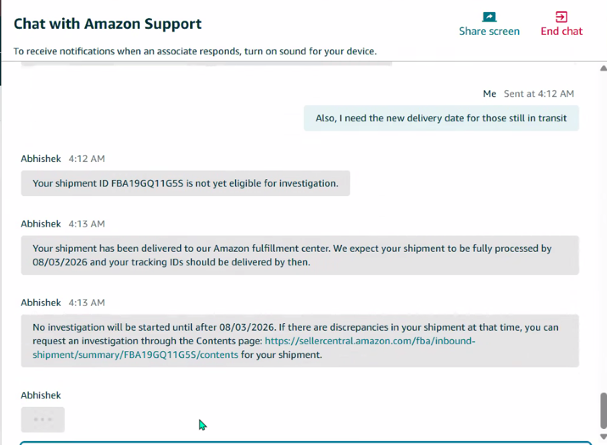Click Abhishek's name above the typing indicator
The width and height of the screenshot is (607, 445).
tap(41, 395)
